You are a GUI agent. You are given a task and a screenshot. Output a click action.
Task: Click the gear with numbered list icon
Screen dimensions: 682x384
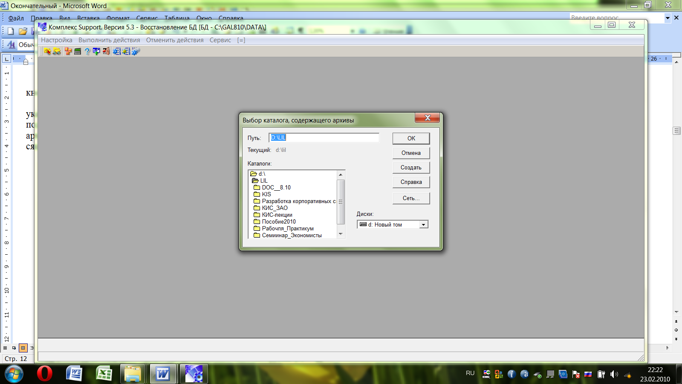click(x=117, y=51)
